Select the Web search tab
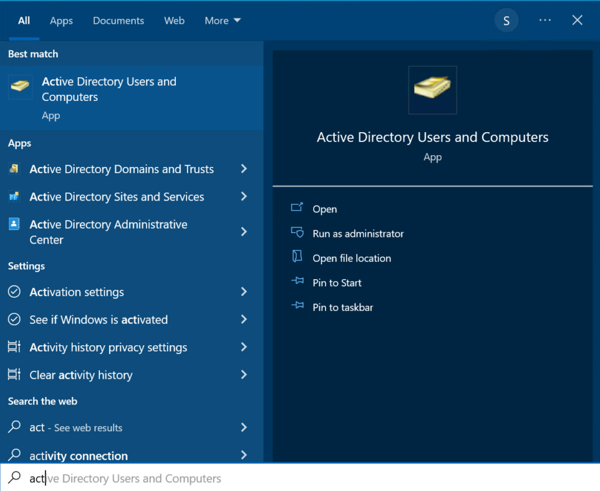This screenshot has width=600, height=491. click(174, 21)
